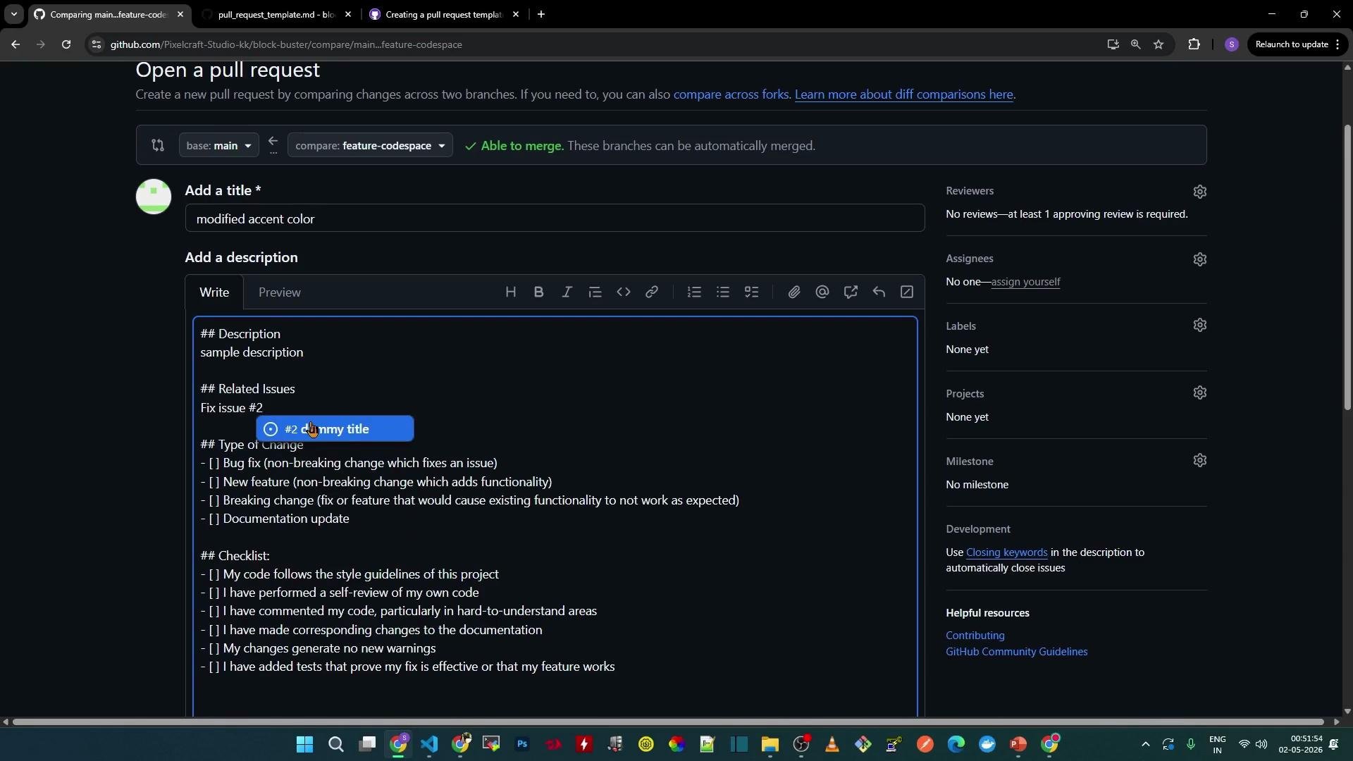
Task: Open VS Code from the taskbar
Action: tap(429, 745)
